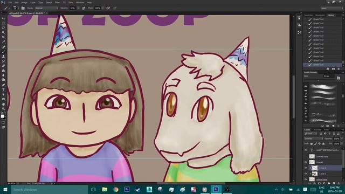Click the Windows search box
This screenshot has height=194, width=345.
(49, 189)
